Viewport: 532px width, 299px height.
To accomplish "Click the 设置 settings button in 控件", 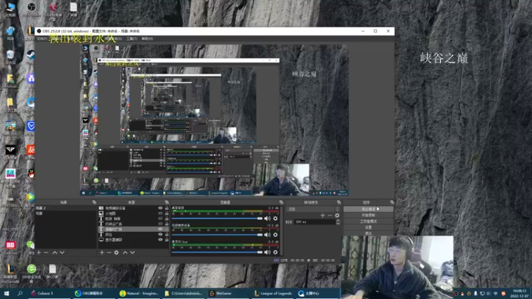I will click(x=368, y=227).
